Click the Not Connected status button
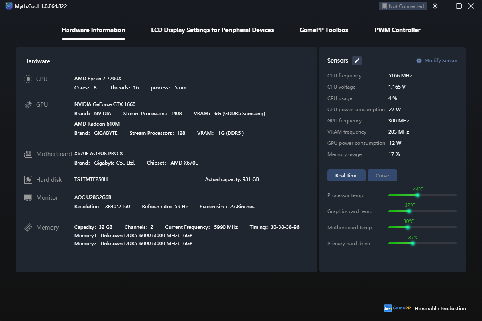This screenshot has width=482, height=321. tap(403, 6)
